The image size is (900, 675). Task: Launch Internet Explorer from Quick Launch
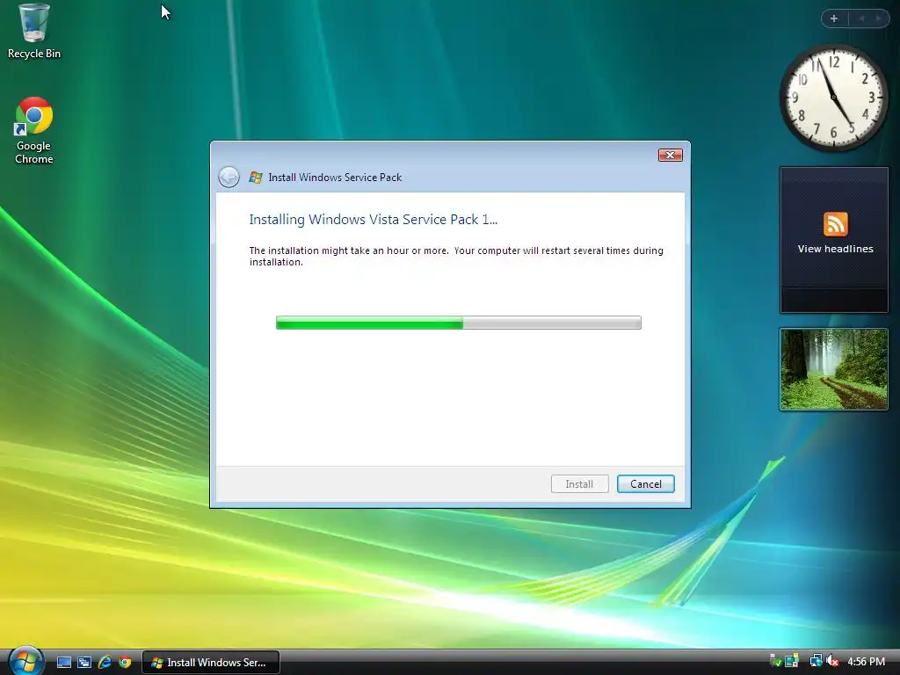pos(105,663)
